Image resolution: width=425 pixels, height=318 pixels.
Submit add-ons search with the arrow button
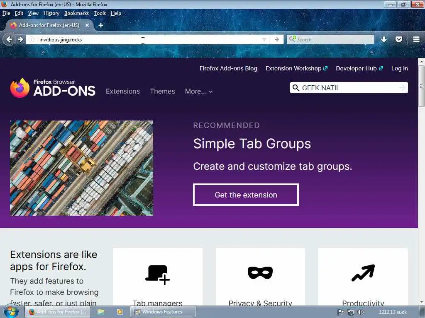click(402, 88)
